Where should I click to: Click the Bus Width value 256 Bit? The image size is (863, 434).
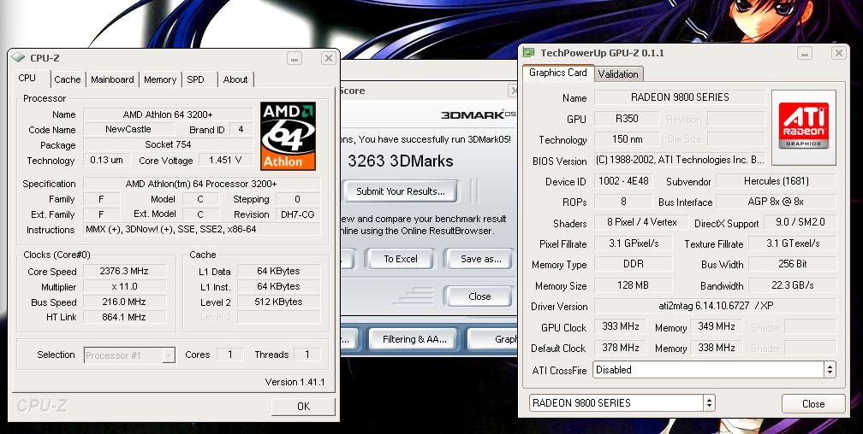point(793,264)
